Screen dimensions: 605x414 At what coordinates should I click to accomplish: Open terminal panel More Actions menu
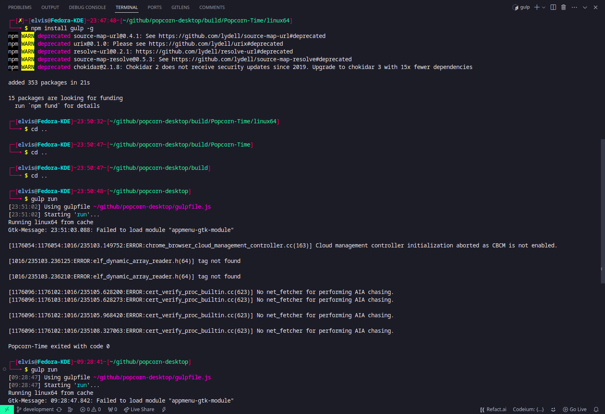(574, 7)
